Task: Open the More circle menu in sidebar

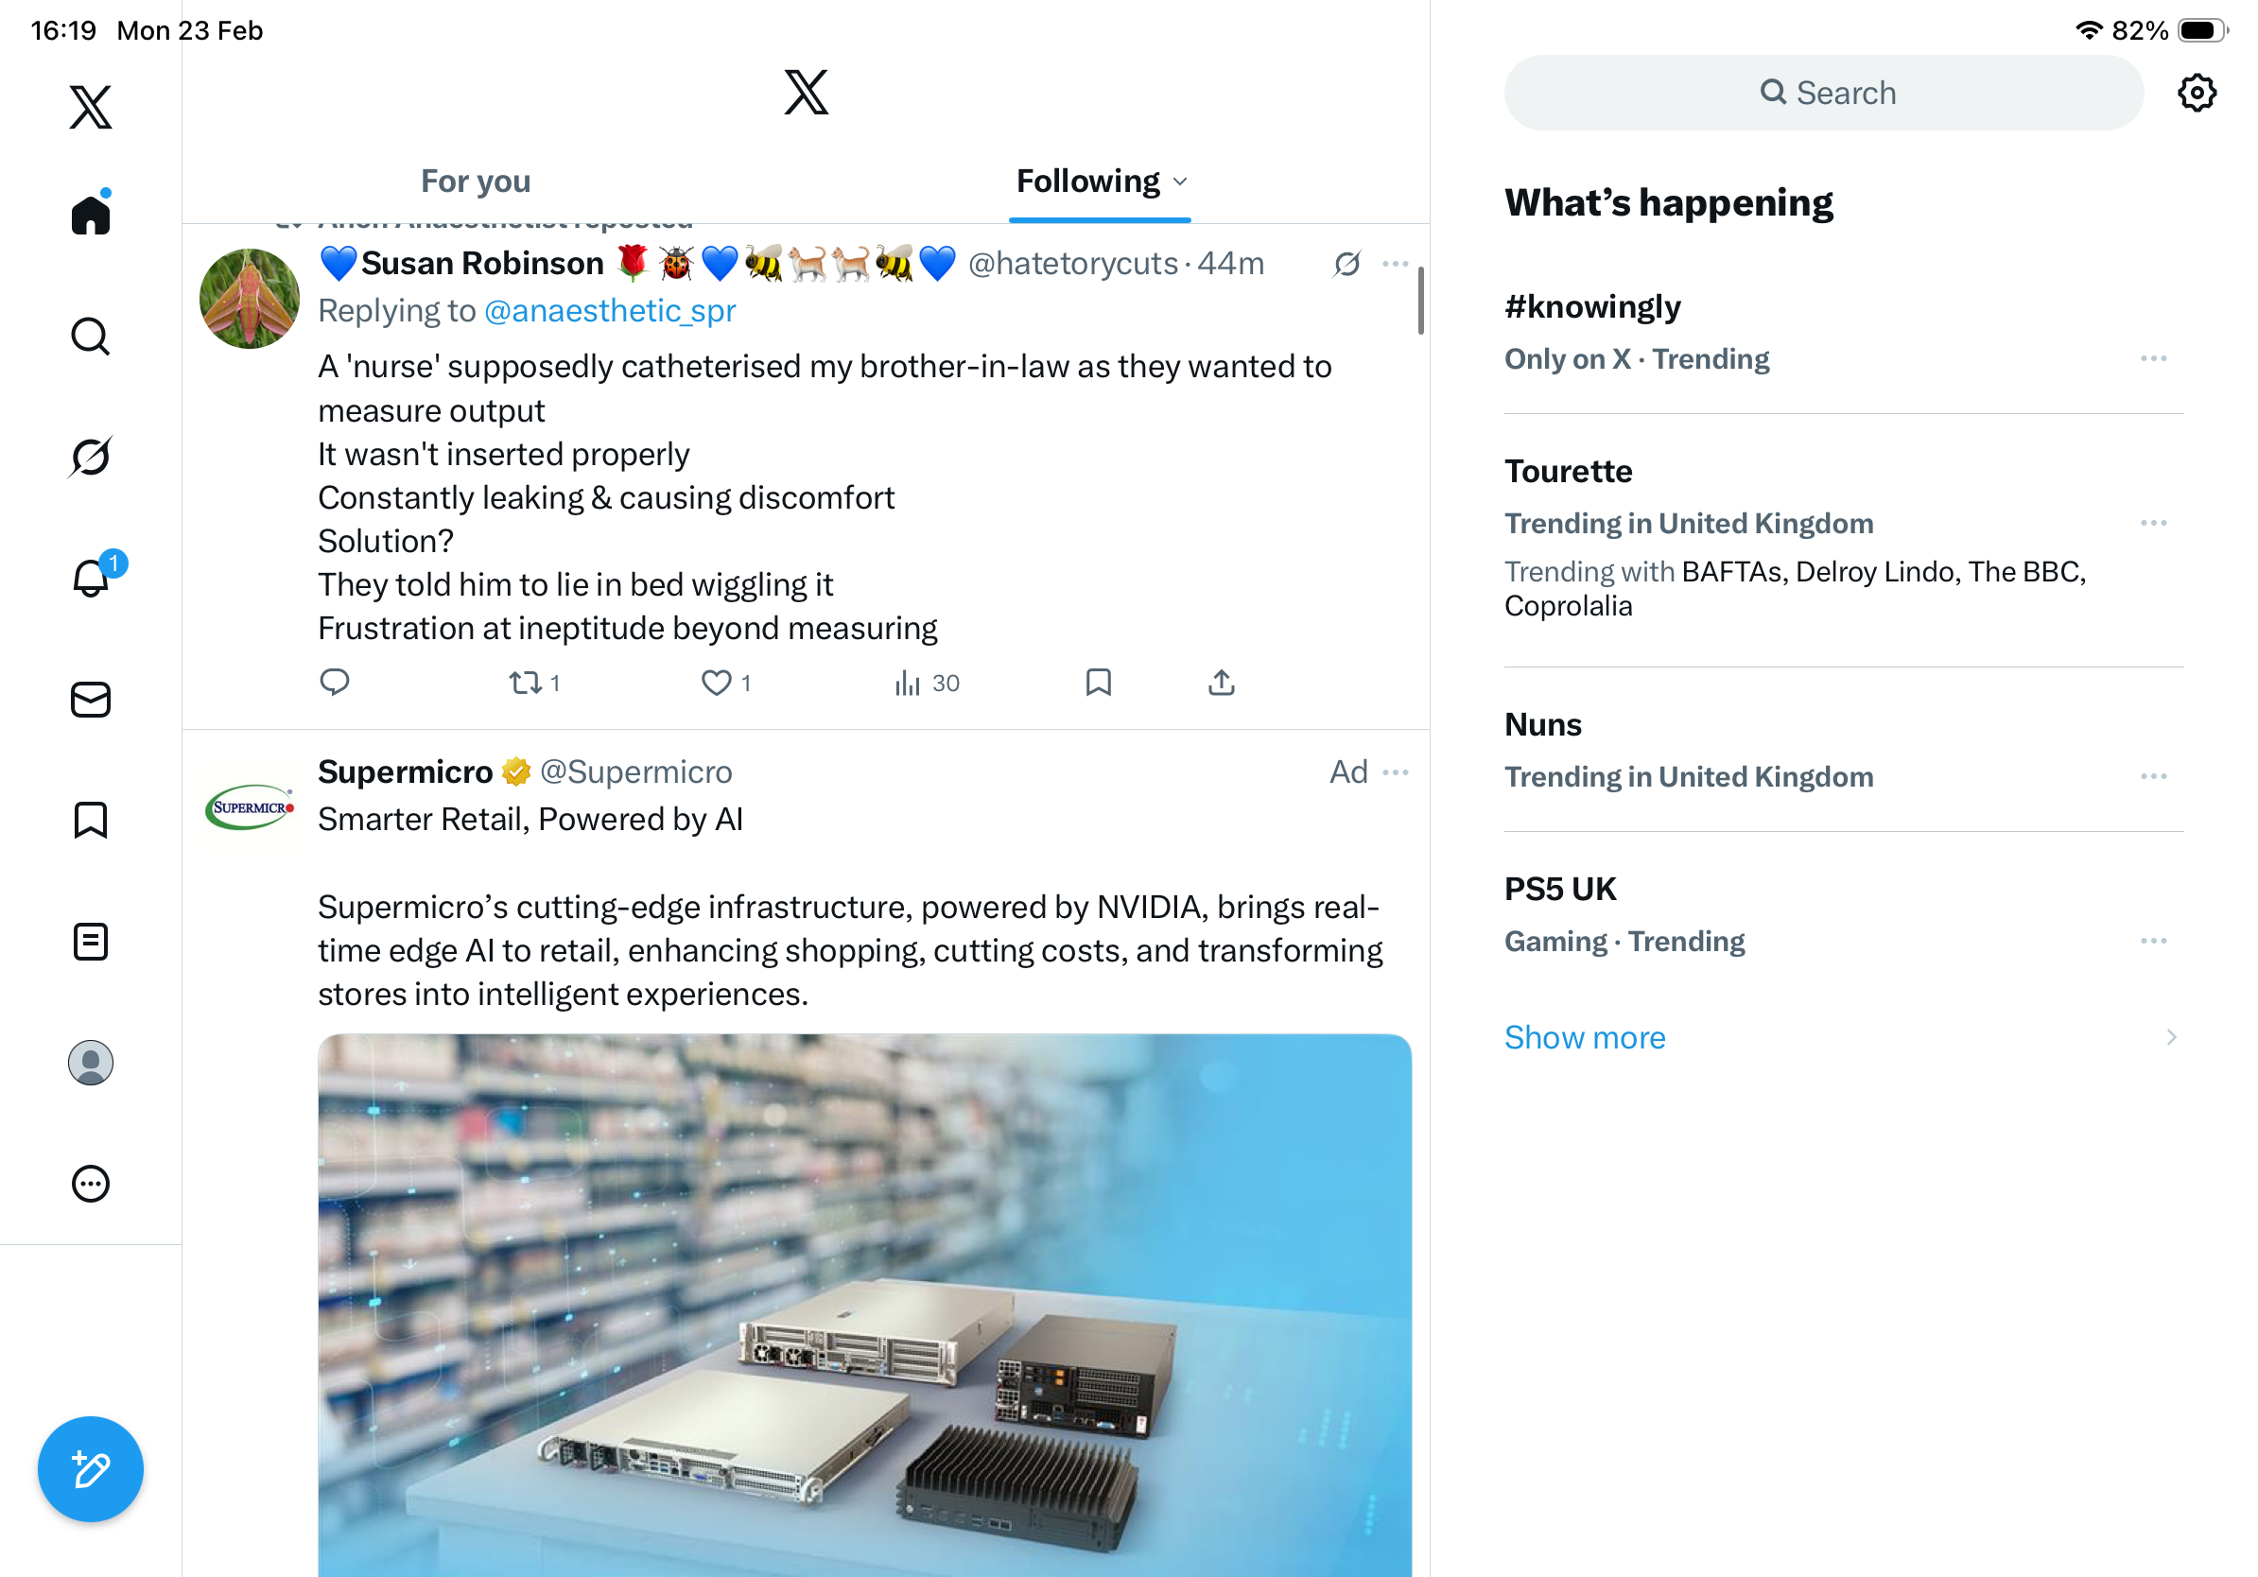Action: pos(91,1184)
